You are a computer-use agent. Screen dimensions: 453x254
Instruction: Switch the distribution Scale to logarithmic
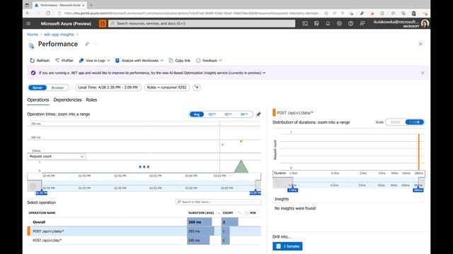click(x=414, y=122)
